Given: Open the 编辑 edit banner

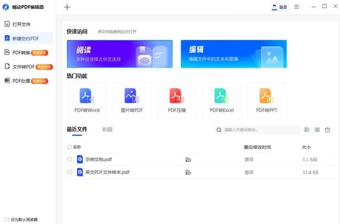Looking at the screenshot, I should [234, 54].
